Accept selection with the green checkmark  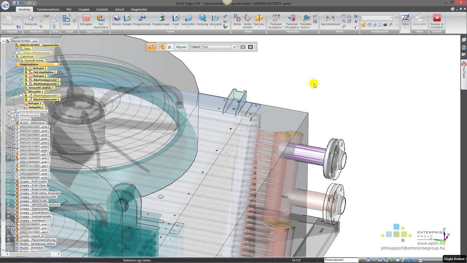[x=243, y=47]
